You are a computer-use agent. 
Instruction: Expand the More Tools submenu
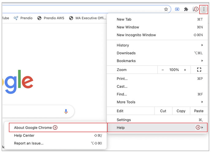coord(157,102)
